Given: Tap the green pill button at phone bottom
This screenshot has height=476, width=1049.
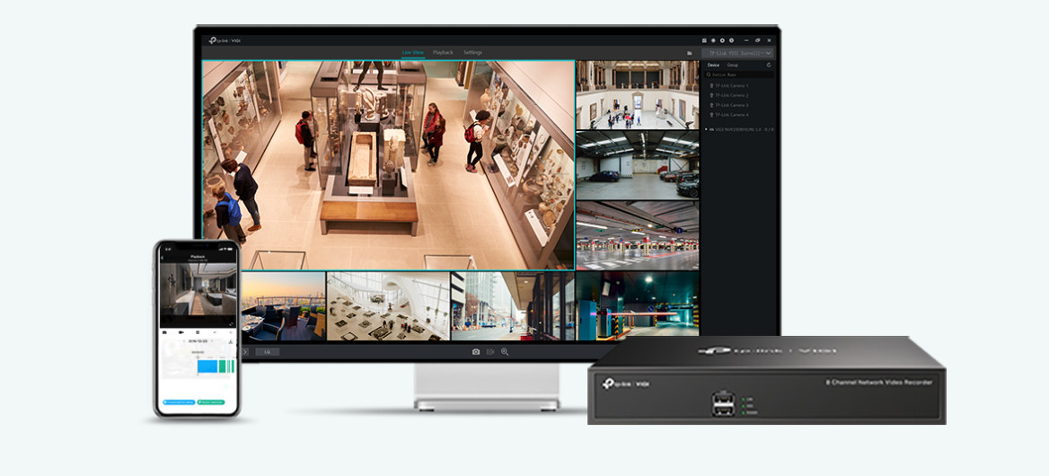Looking at the screenshot, I should [x=211, y=401].
